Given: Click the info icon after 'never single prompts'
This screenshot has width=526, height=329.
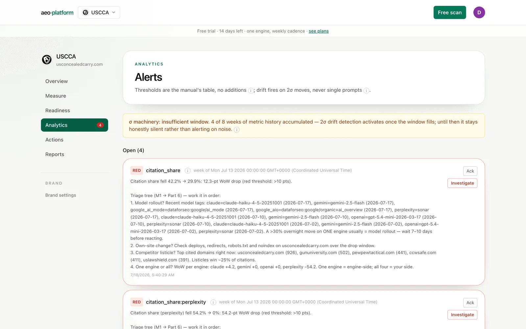Looking at the screenshot, I should 366,90.
